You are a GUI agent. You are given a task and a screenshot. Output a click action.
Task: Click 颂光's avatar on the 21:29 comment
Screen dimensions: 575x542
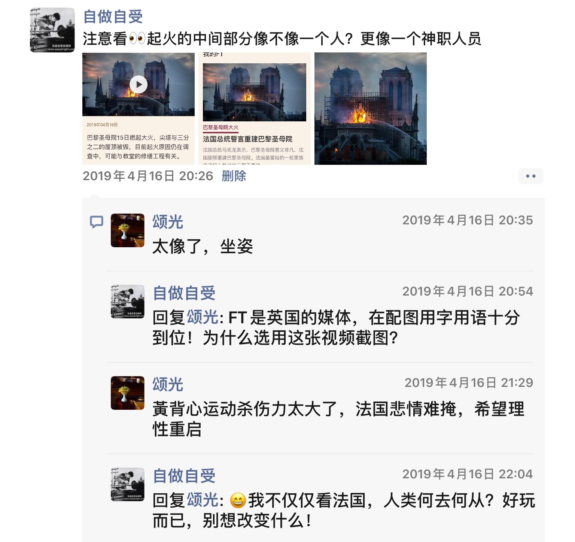128,393
